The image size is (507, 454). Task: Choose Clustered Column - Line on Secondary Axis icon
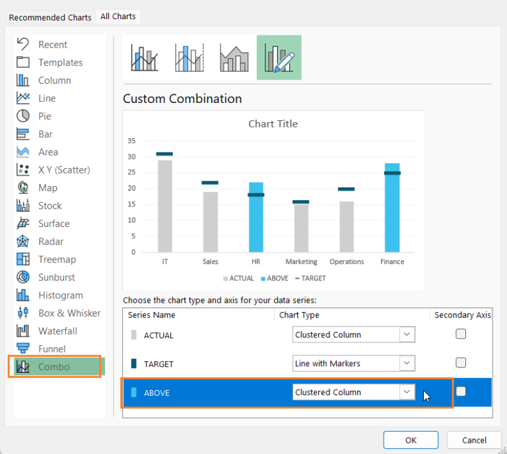pos(189,58)
